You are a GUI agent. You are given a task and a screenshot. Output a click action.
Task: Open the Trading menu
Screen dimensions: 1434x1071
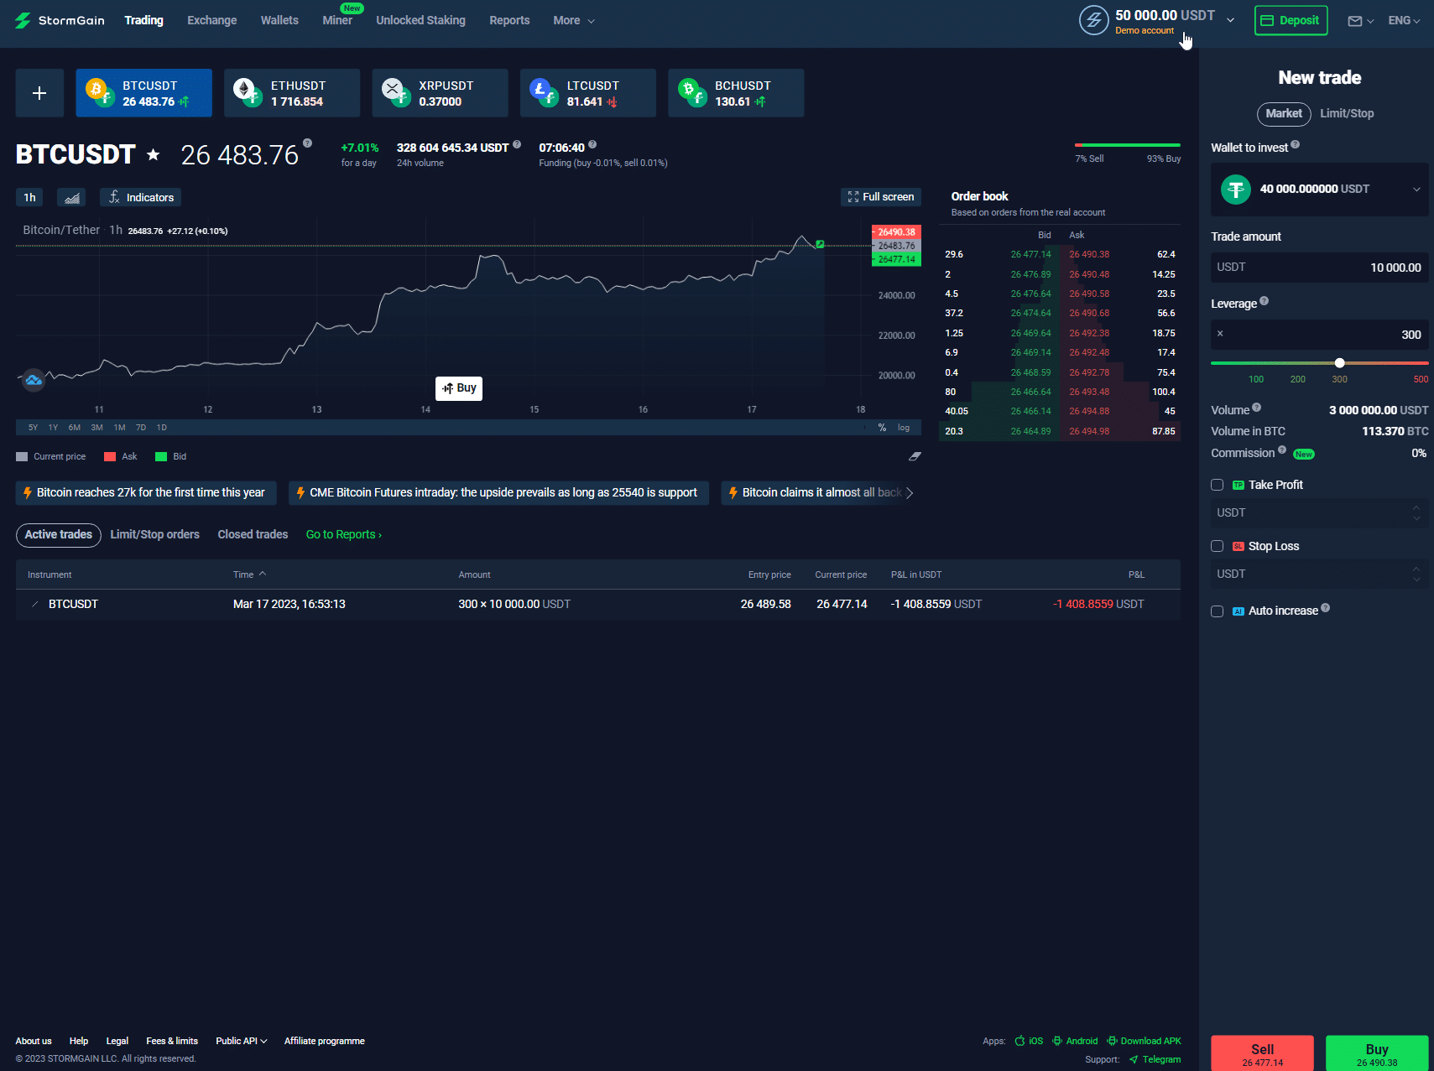[x=143, y=20]
